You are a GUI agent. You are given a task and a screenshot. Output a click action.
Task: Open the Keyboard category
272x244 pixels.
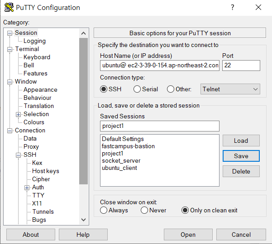[37, 57]
